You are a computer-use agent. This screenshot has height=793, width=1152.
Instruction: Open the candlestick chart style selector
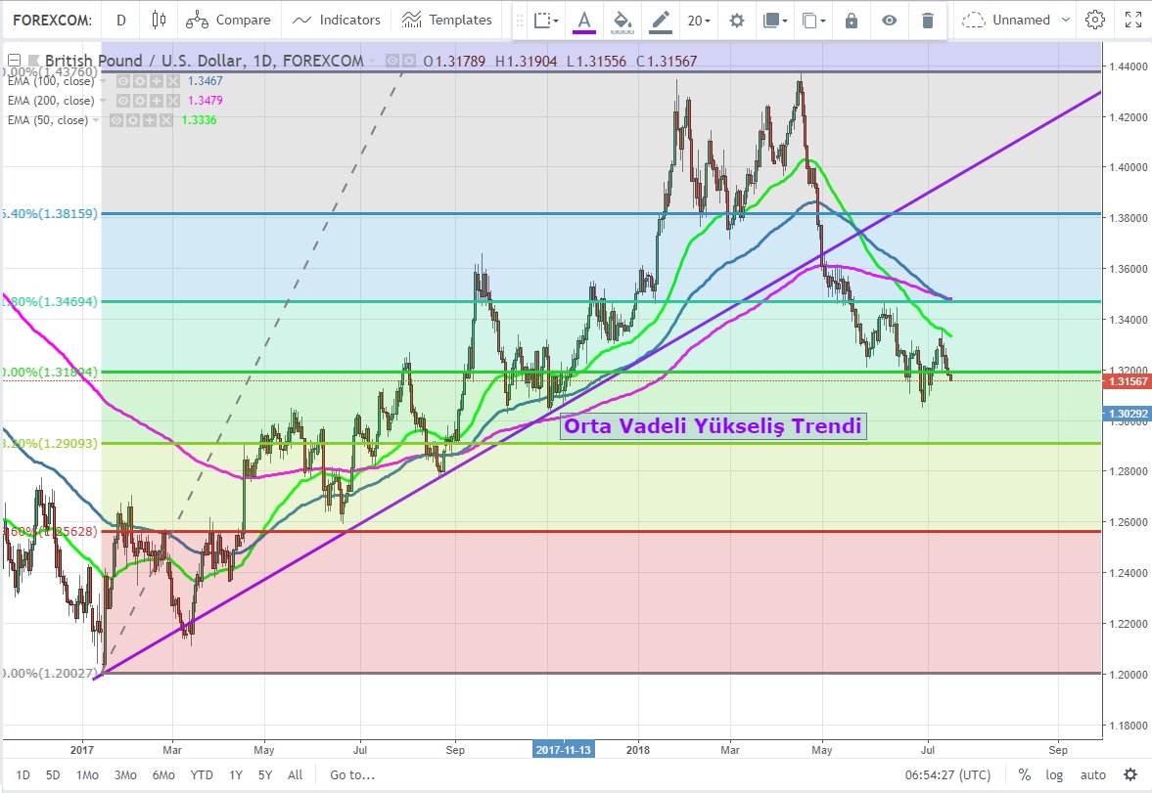(160, 20)
